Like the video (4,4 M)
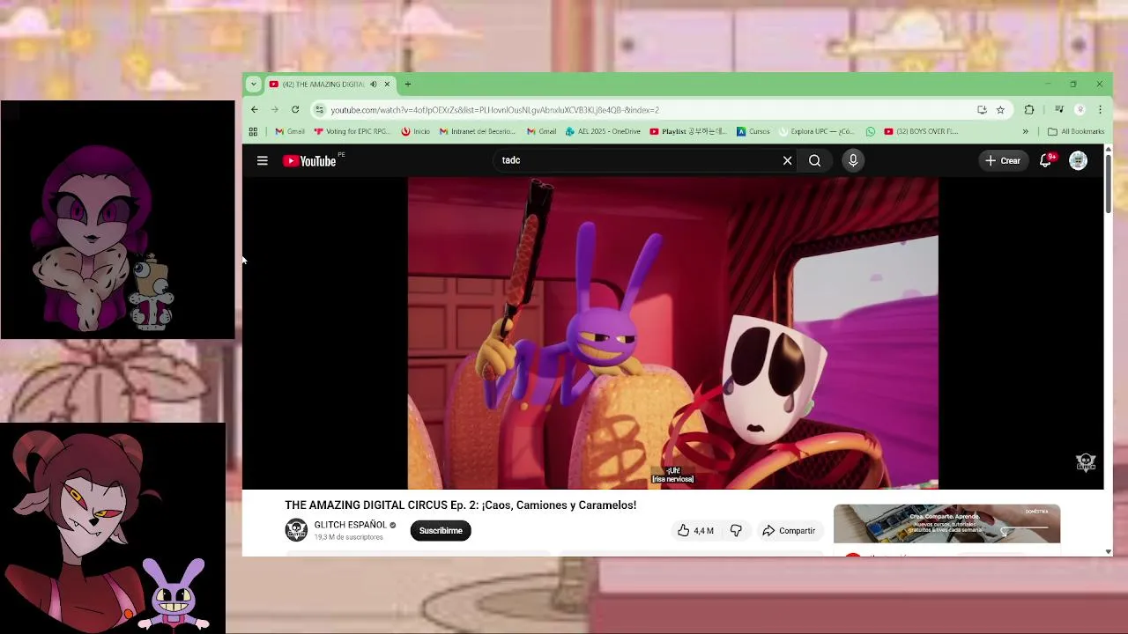Viewport: 1128px width, 634px height. 695,530
